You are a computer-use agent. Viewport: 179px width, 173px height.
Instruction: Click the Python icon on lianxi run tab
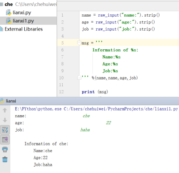[2, 101]
